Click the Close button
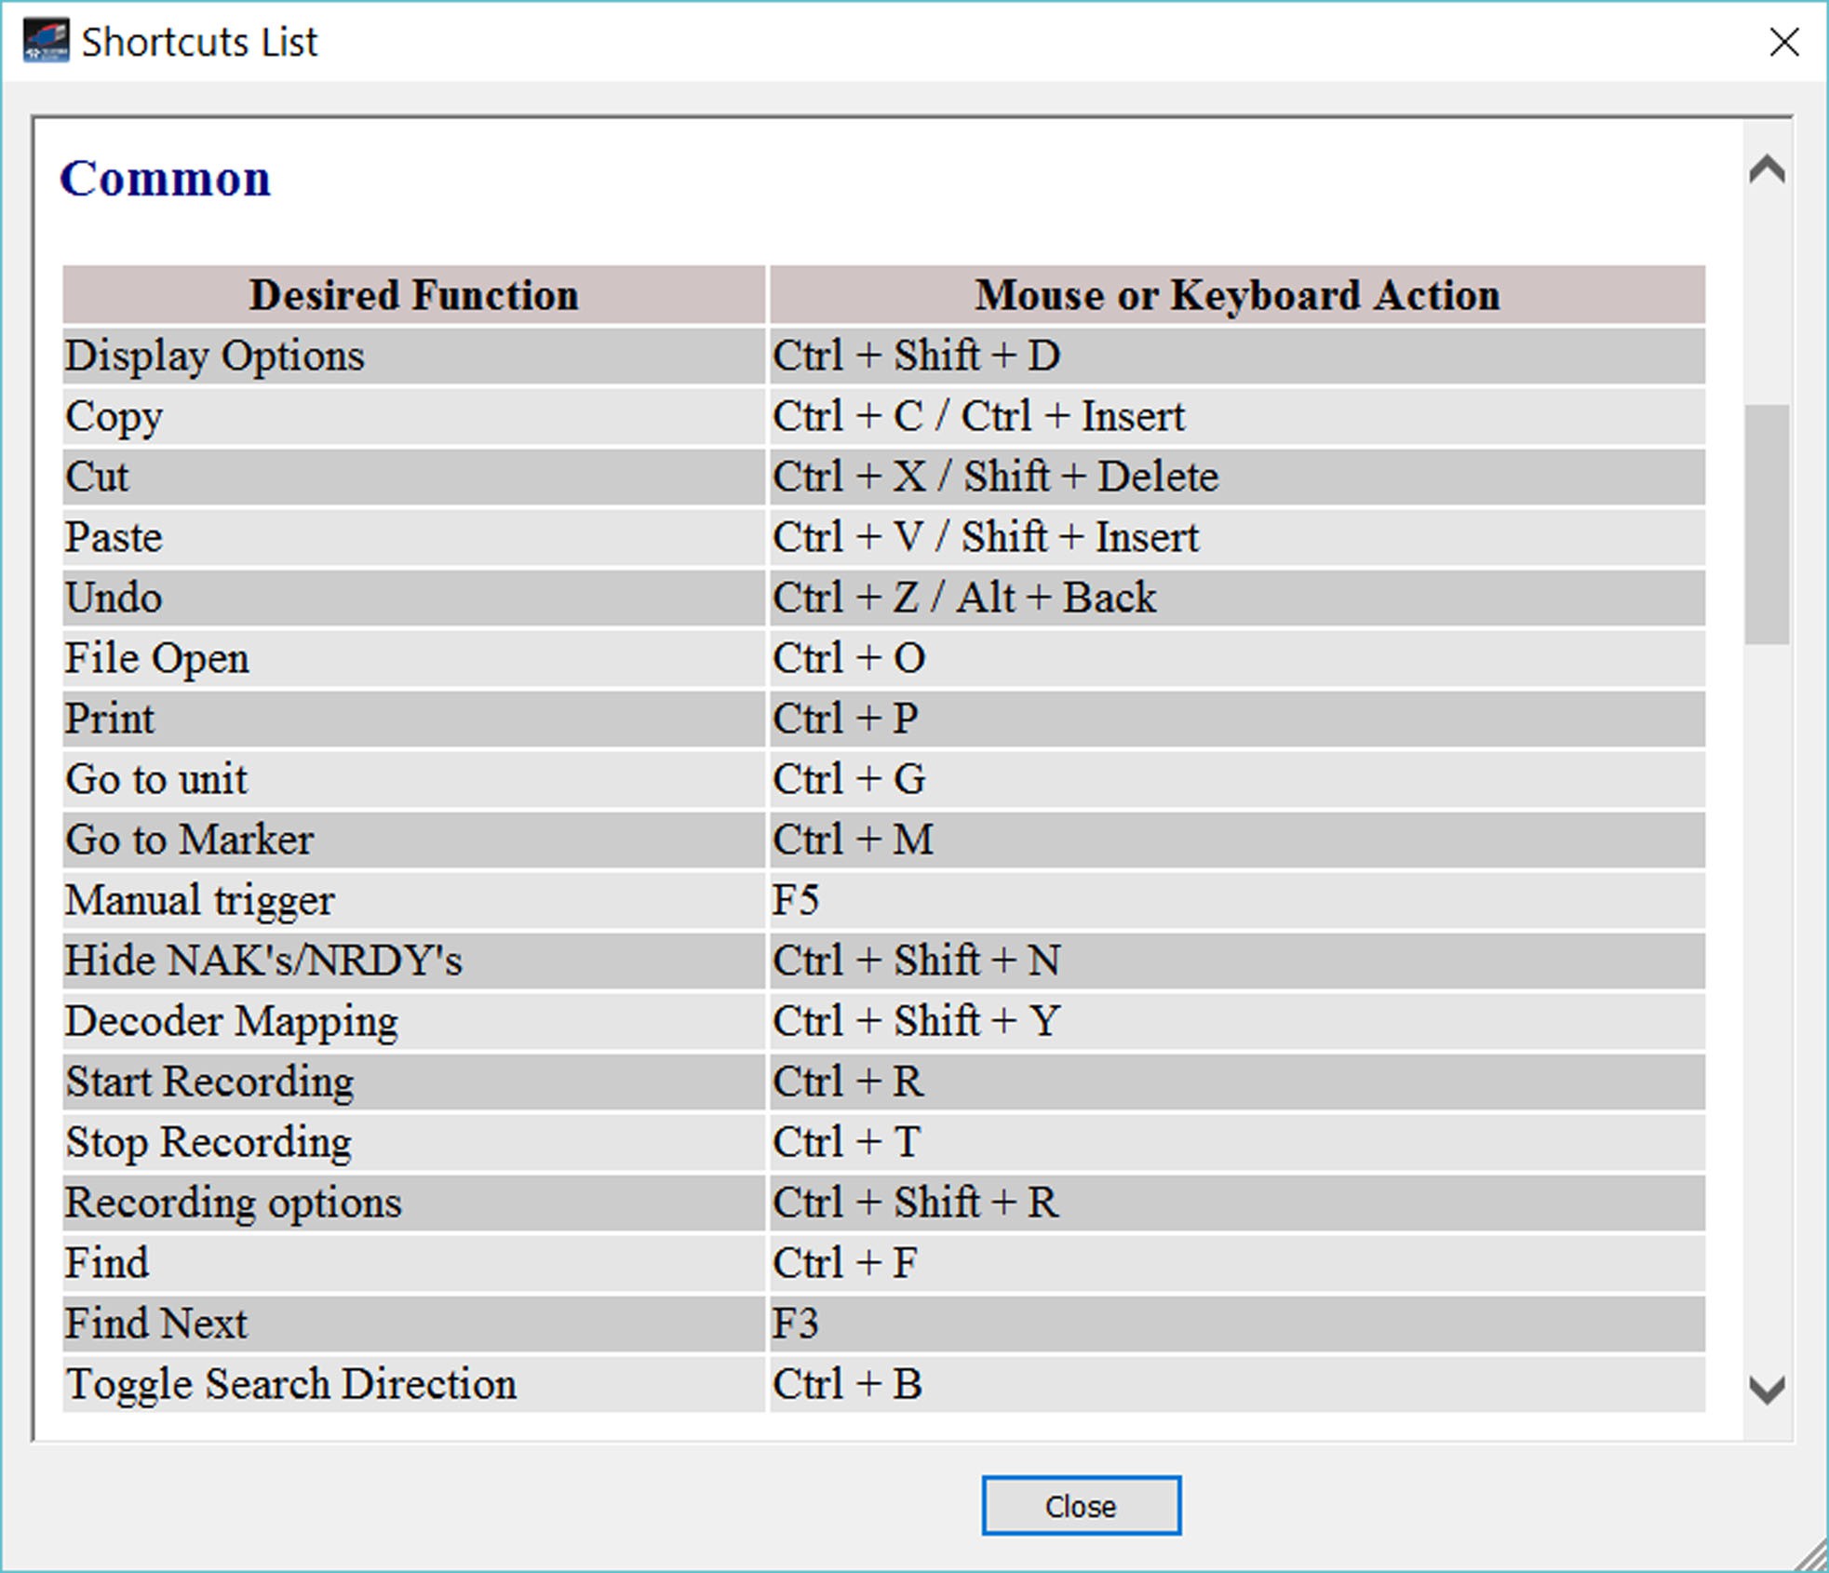The width and height of the screenshot is (1829, 1573). (x=1081, y=1505)
